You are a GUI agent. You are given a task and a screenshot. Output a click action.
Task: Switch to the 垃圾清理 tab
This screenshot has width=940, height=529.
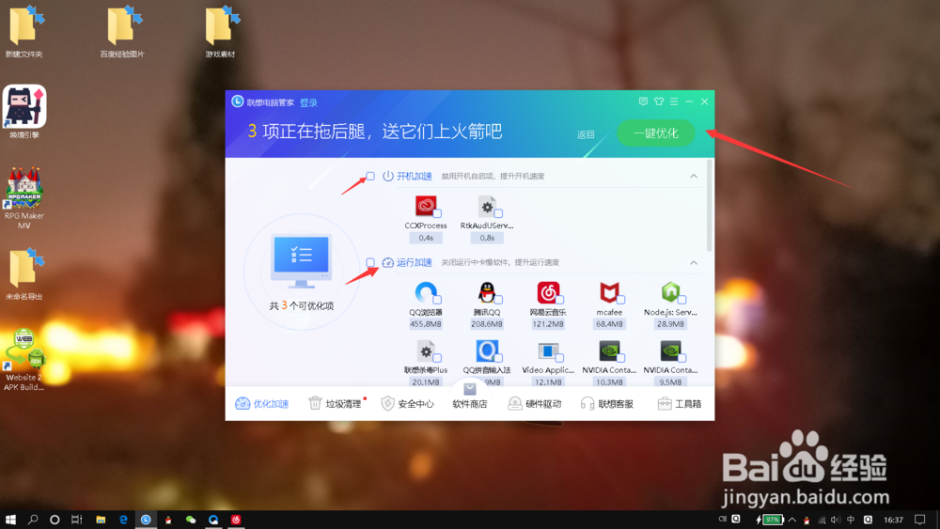pyautogui.click(x=336, y=404)
